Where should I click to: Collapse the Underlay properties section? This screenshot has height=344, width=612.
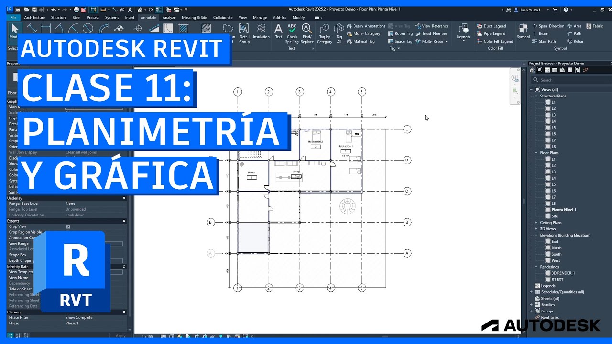pyautogui.click(x=124, y=198)
